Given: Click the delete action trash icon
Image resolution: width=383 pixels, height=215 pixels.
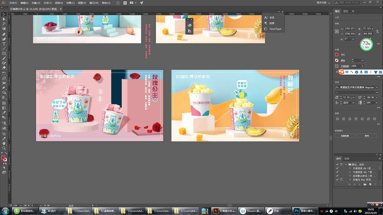Looking at the screenshot, I should click(x=376, y=184).
